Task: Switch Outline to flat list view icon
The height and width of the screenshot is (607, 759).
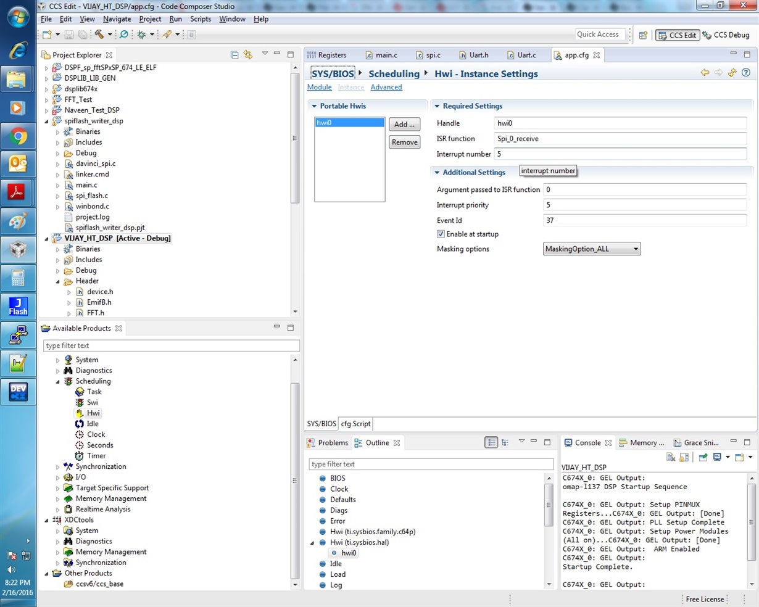Action: coord(491,442)
